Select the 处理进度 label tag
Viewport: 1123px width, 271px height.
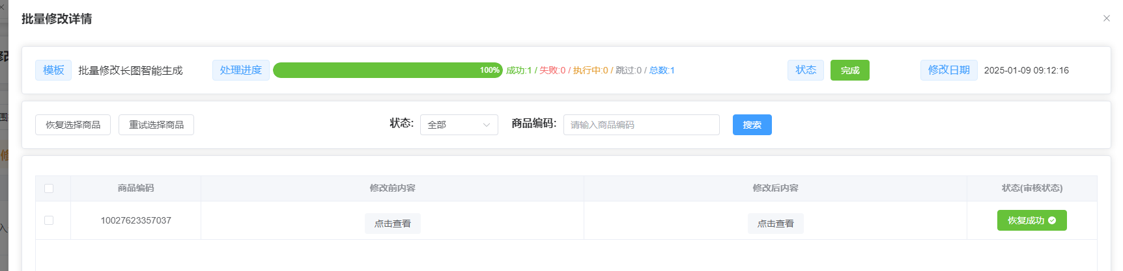point(240,70)
